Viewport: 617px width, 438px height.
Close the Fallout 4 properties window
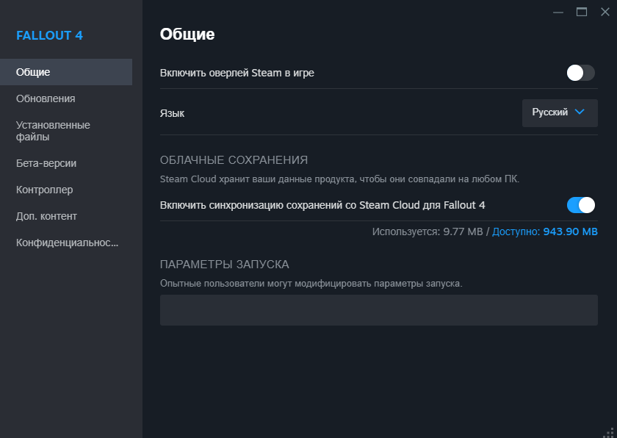click(605, 11)
